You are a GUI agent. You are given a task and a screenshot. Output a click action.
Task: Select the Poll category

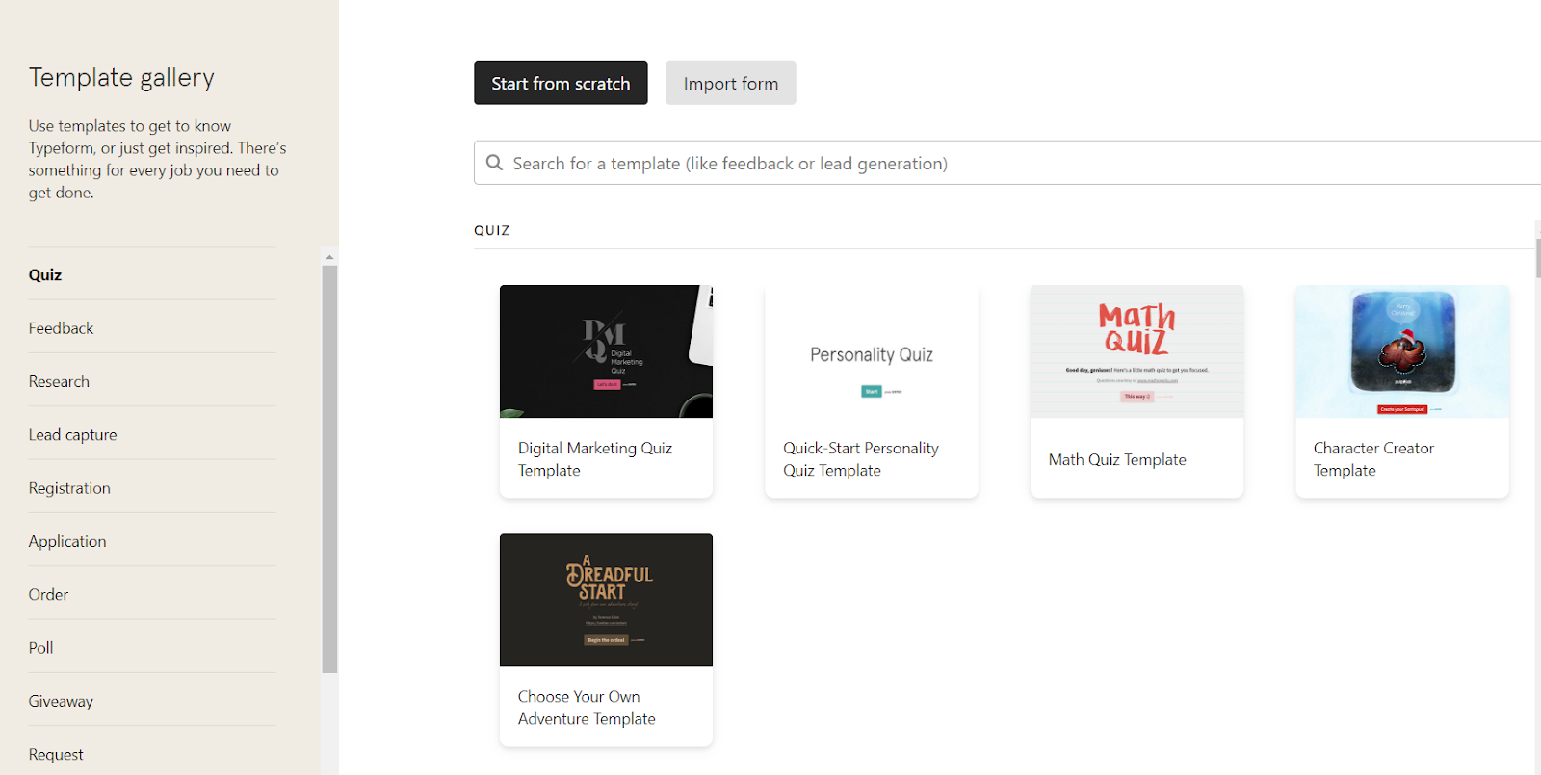(41, 648)
